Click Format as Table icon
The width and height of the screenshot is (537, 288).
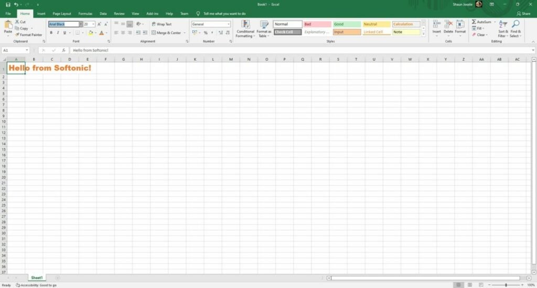264,29
